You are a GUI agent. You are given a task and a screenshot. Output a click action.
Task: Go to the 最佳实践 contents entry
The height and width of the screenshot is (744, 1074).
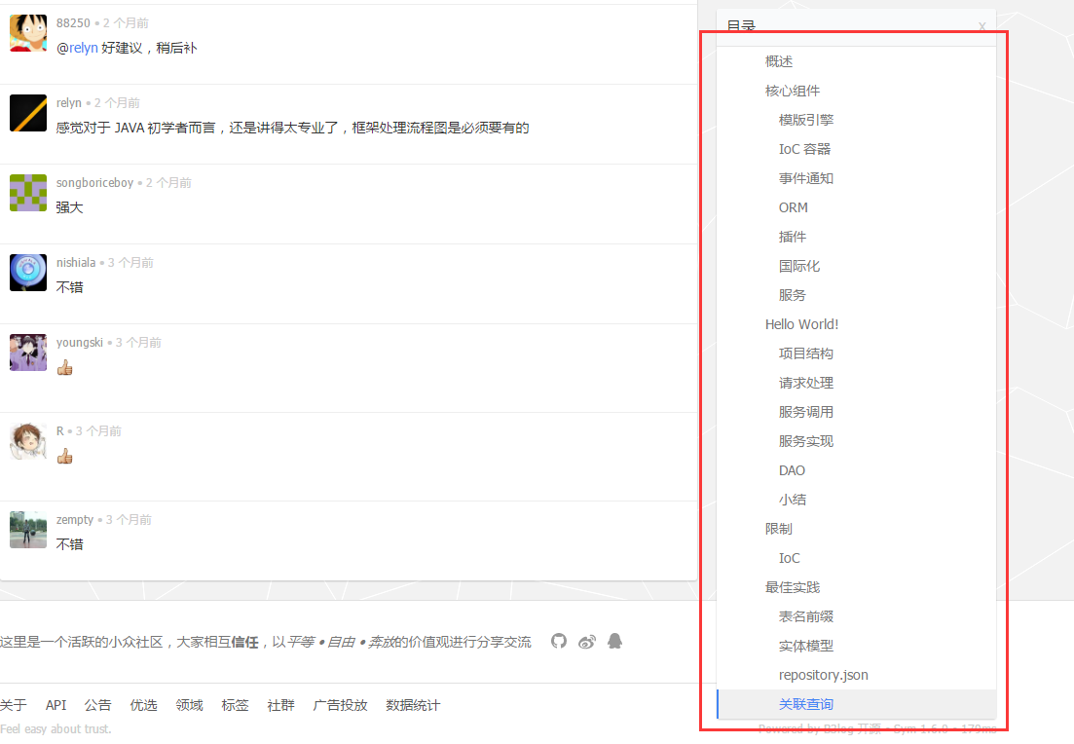coord(793,588)
